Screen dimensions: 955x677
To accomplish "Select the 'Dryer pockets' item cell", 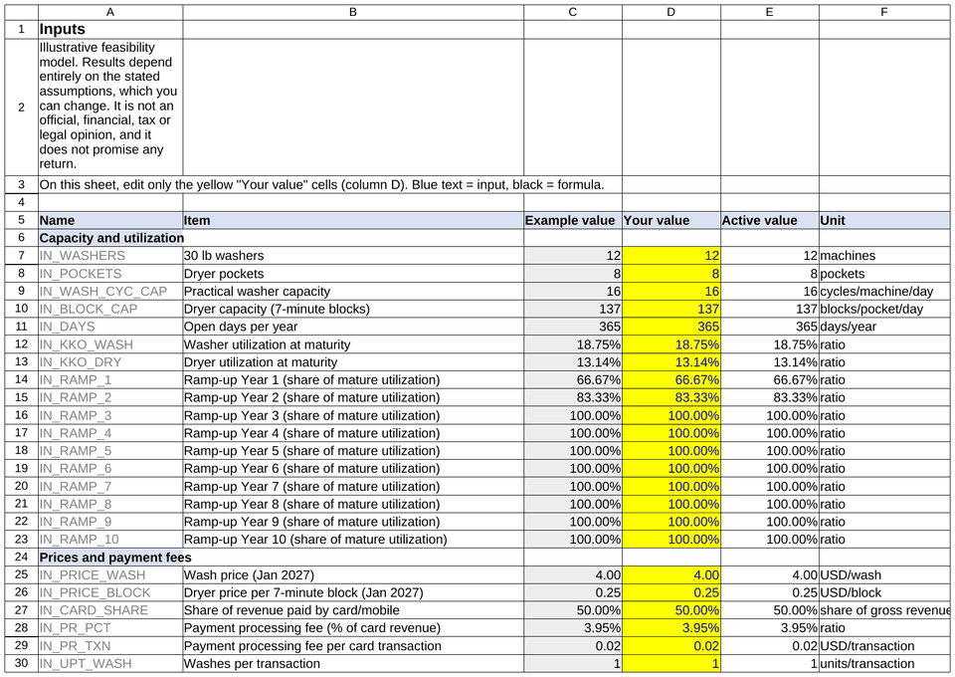I will click(353, 274).
